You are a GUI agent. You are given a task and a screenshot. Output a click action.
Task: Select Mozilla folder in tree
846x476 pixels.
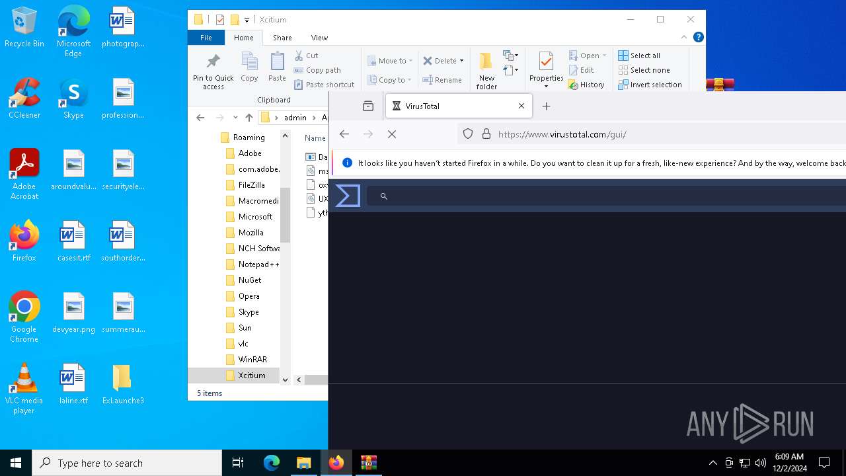pyautogui.click(x=250, y=233)
